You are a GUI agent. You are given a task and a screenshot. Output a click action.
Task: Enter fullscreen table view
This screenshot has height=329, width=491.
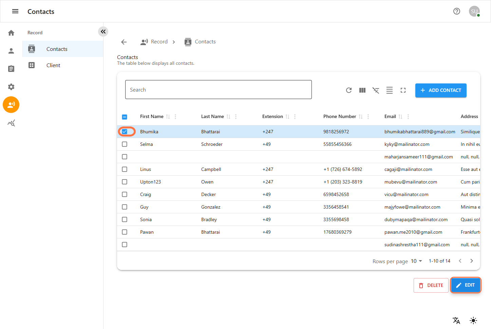403,90
